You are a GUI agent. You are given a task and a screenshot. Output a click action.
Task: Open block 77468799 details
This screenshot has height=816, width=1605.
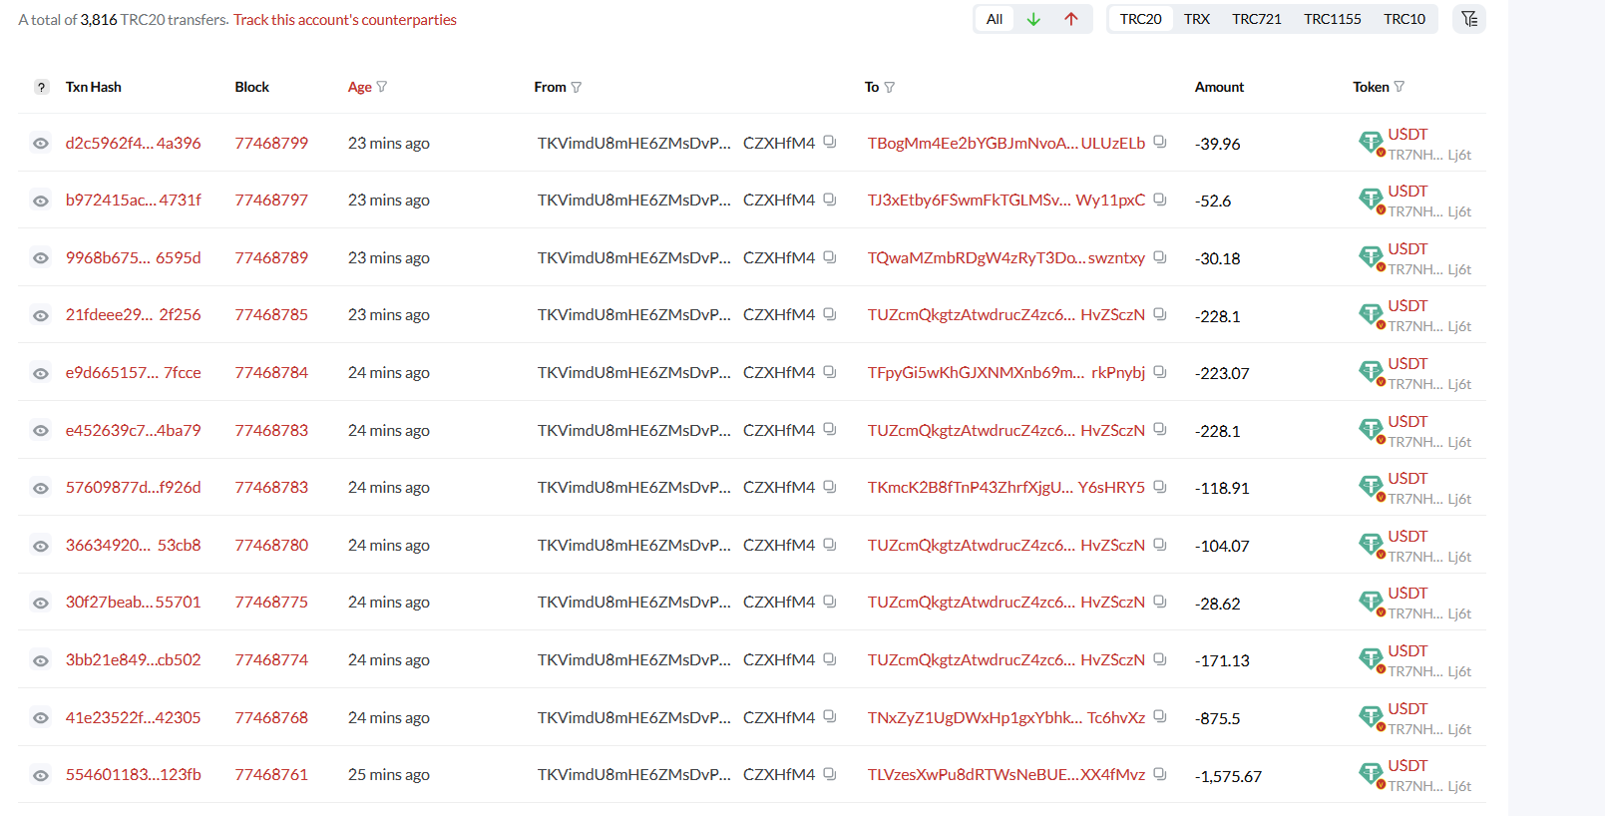tap(271, 143)
